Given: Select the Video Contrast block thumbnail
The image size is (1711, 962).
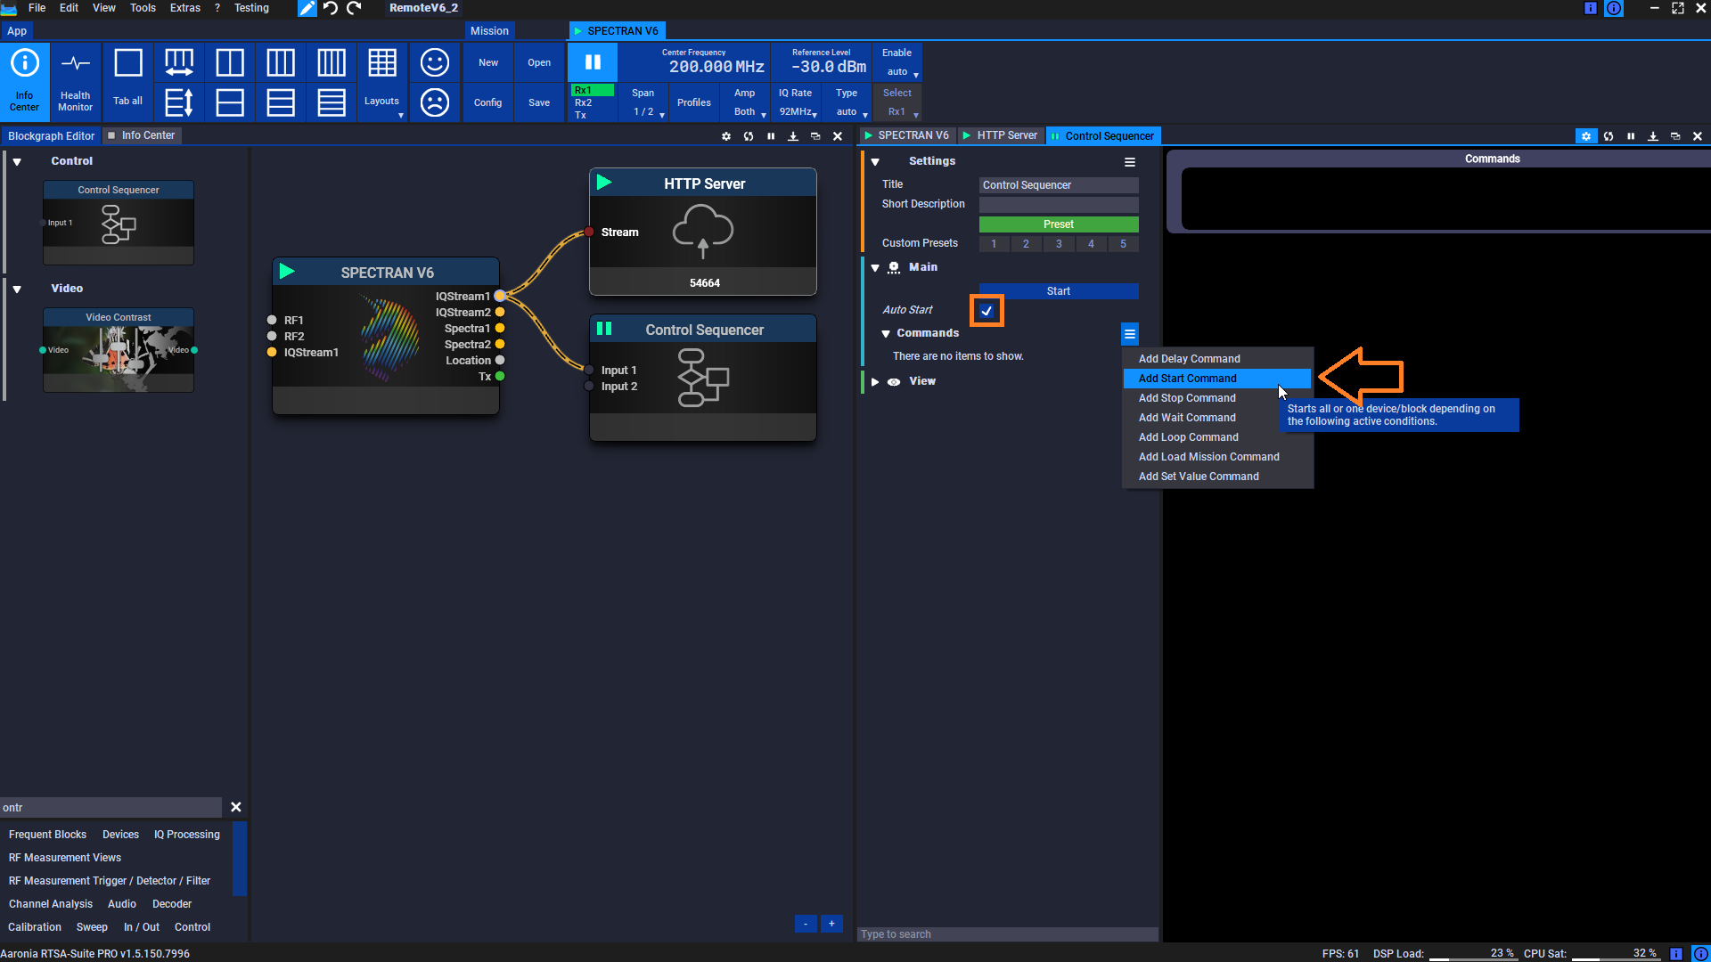Looking at the screenshot, I should point(119,350).
